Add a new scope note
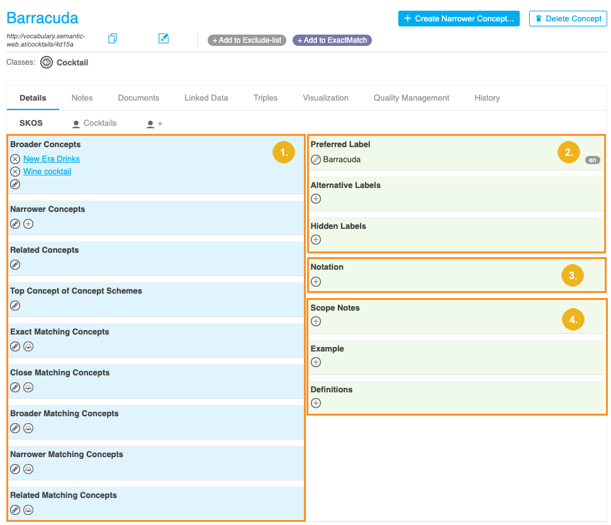This screenshot has width=611, height=525. [316, 321]
